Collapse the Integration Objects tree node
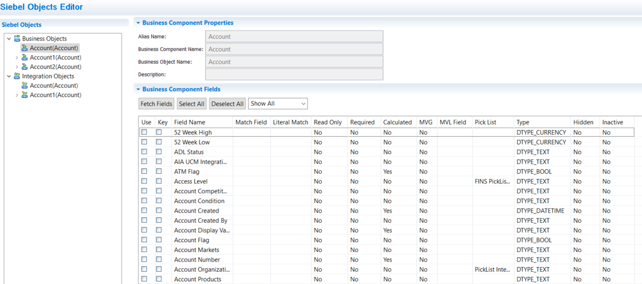 (x=9, y=76)
